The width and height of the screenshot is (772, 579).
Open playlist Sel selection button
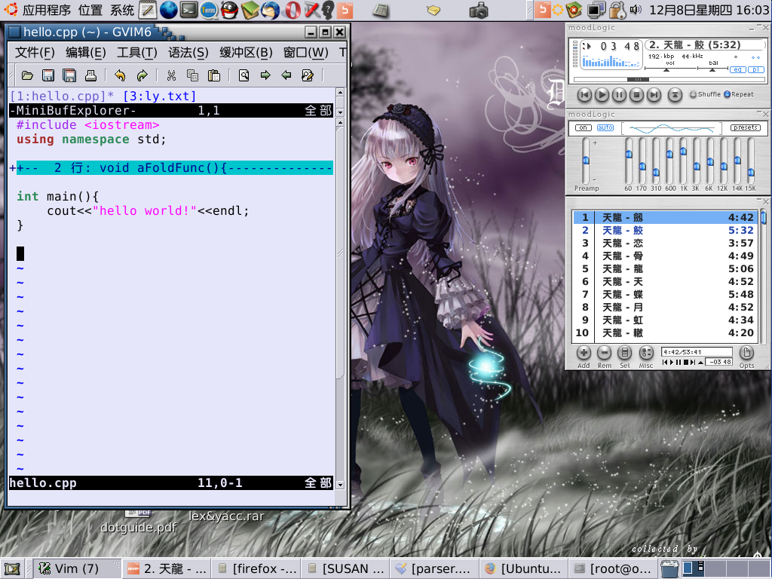(625, 353)
